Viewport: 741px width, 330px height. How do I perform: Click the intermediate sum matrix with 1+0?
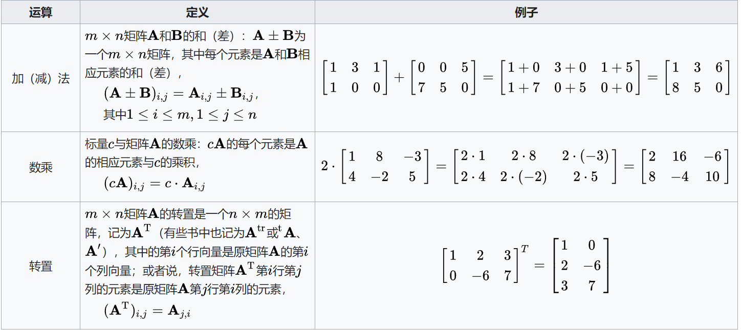pos(570,77)
